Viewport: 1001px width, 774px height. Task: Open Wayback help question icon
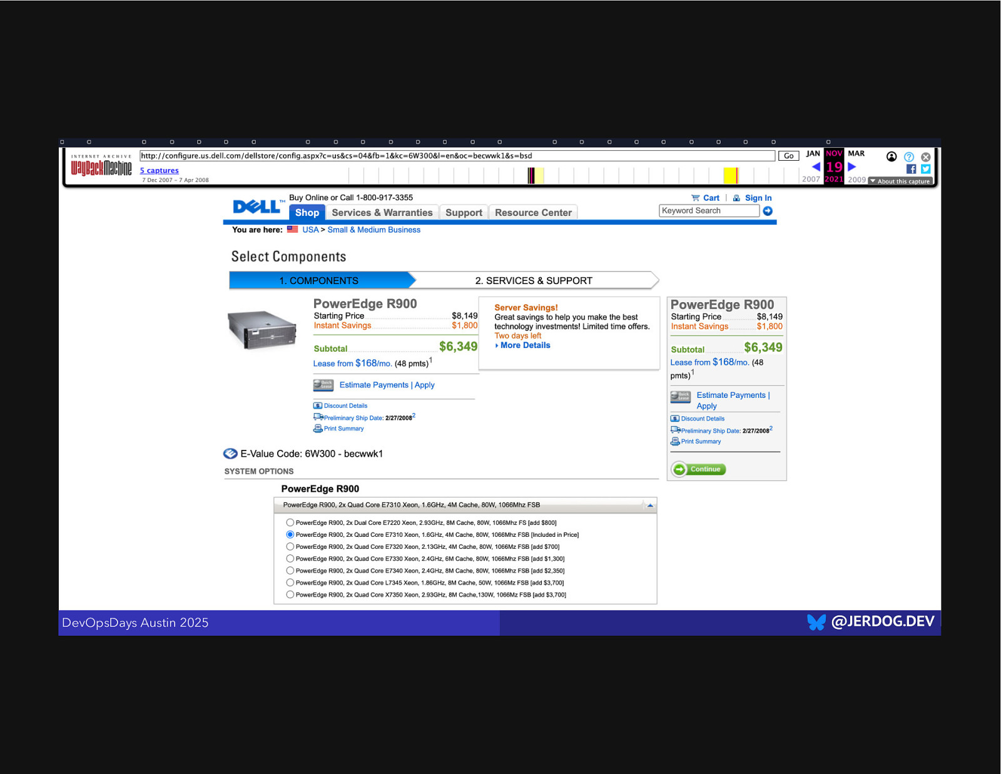(909, 157)
